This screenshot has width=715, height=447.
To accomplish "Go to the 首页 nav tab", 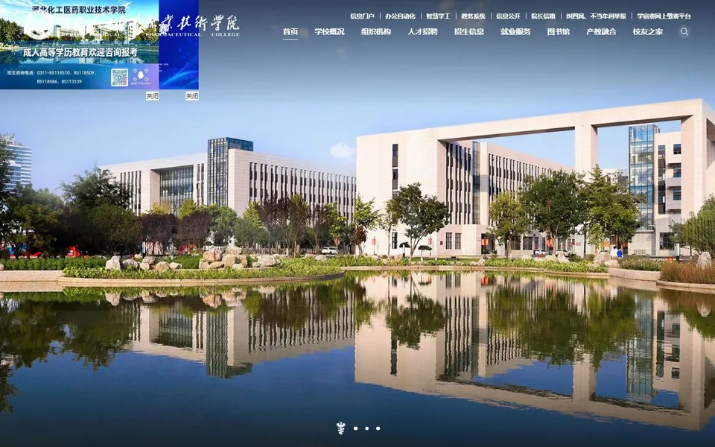I will (290, 31).
